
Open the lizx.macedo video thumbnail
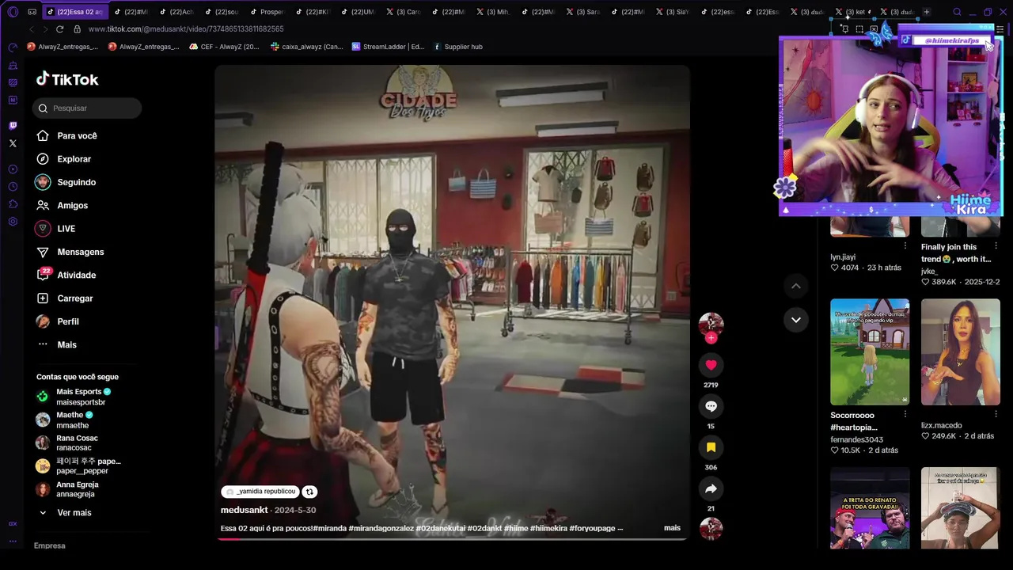(x=961, y=352)
